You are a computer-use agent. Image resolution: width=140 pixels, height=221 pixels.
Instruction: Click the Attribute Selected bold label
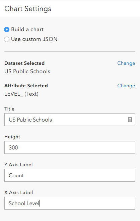(26, 86)
